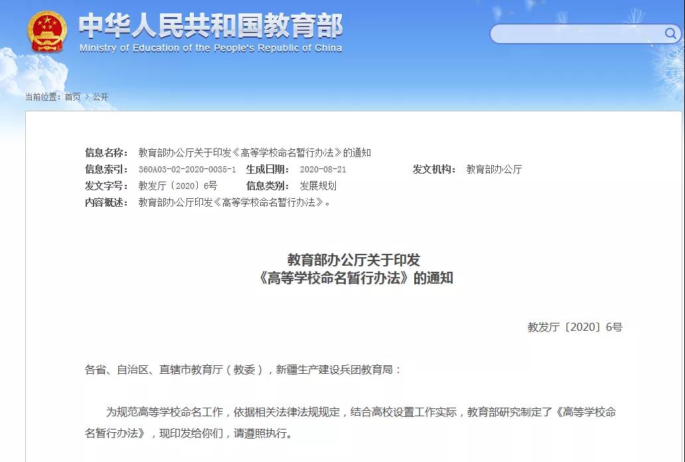685x462 pixels.
Task: Click the 发文字号 value in info table
Action: 177,186
